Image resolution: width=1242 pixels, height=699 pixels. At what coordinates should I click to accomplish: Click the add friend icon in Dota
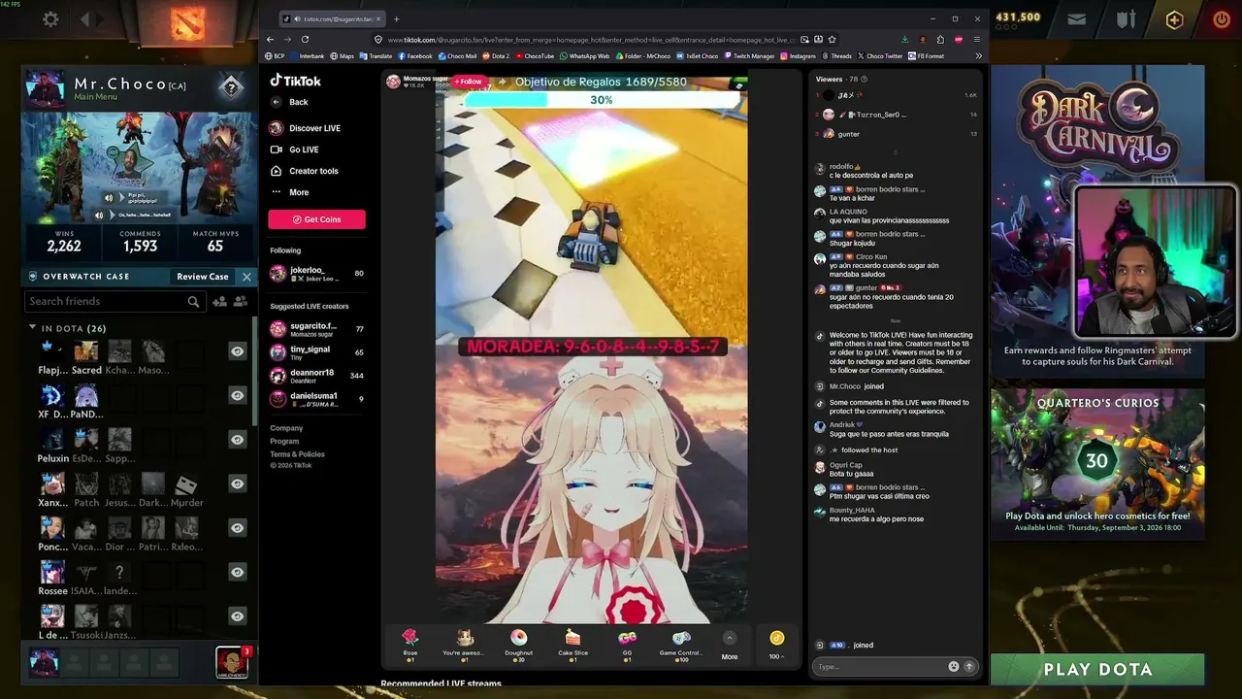pos(219,302)
